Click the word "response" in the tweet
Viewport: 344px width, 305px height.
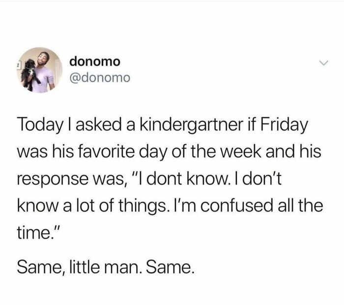[52, 179]
